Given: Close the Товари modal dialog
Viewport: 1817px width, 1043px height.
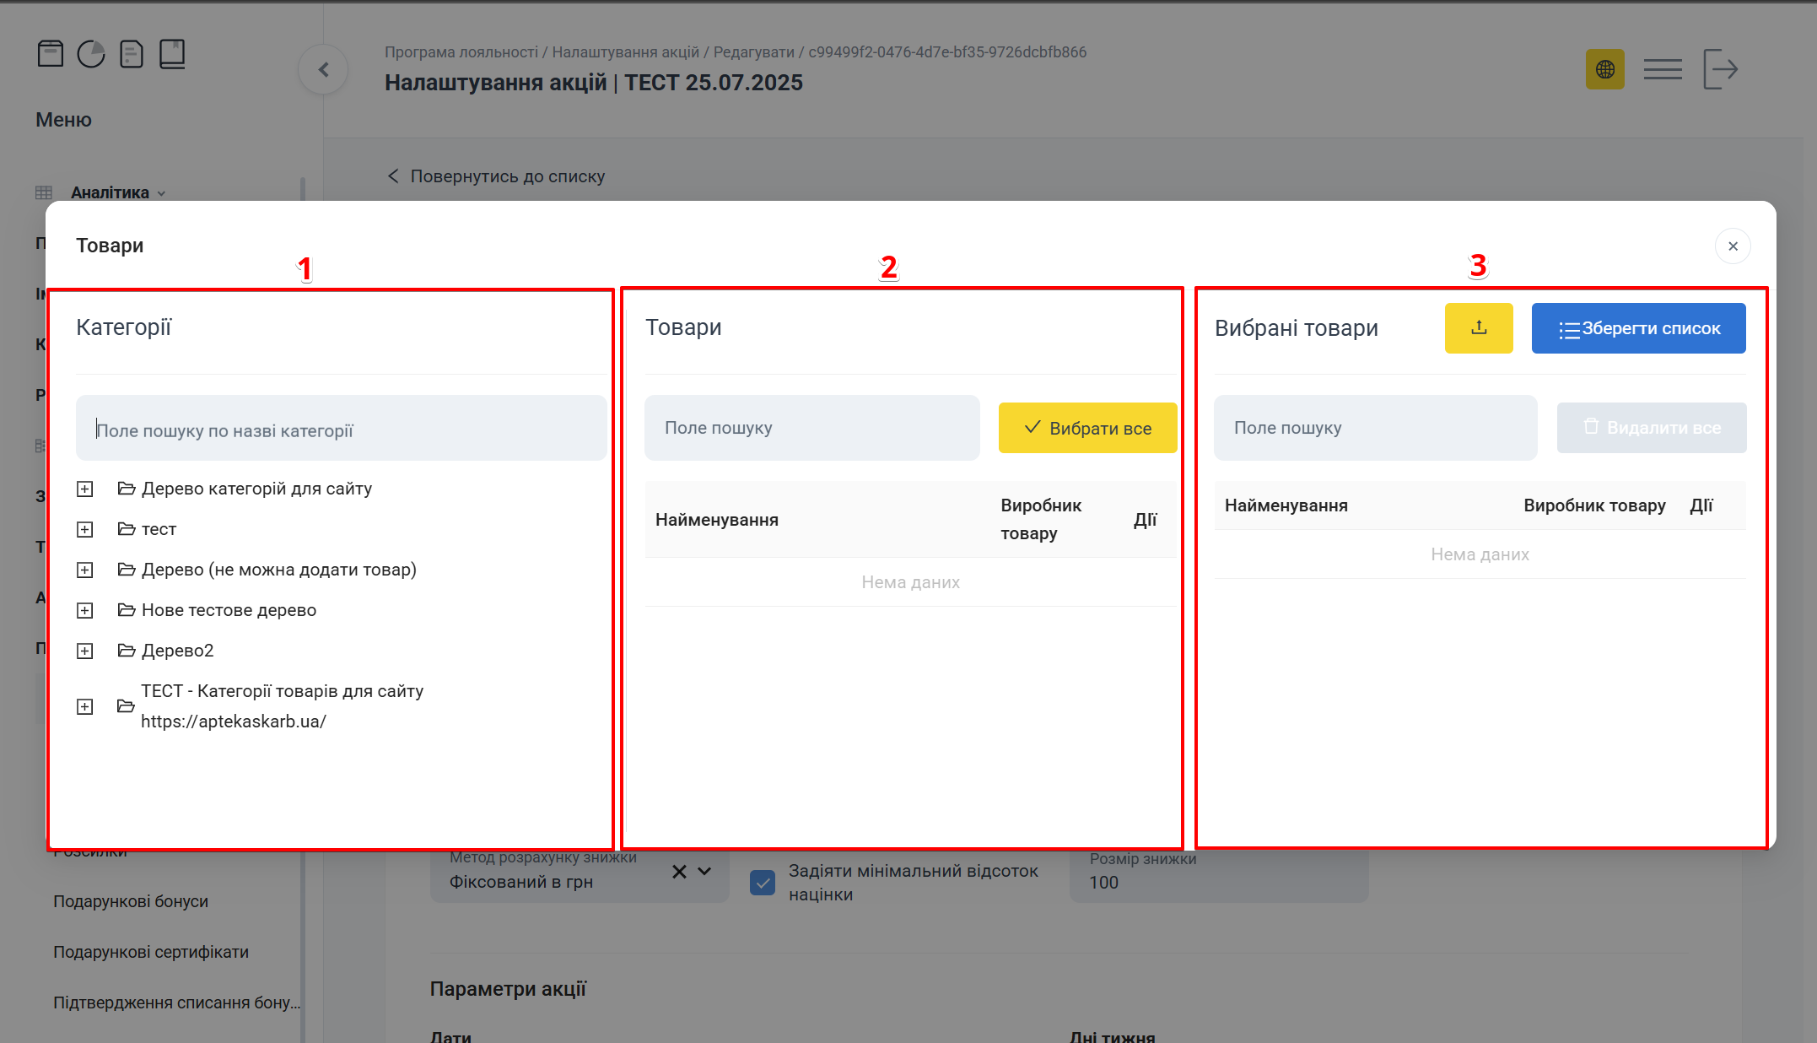Looking at the screenshot, I should tap(1733, 246).
